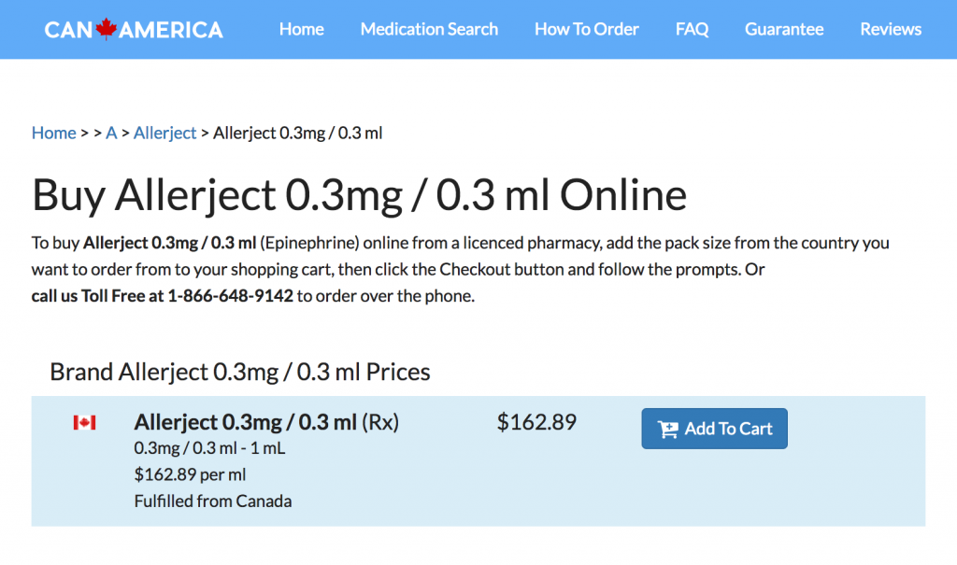Click the current breadcrumb Allerject 0.3mg / 0.3 ml

pos(297,133)
